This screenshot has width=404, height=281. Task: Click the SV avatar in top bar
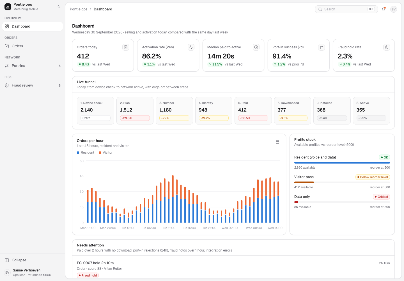[394, 9]
